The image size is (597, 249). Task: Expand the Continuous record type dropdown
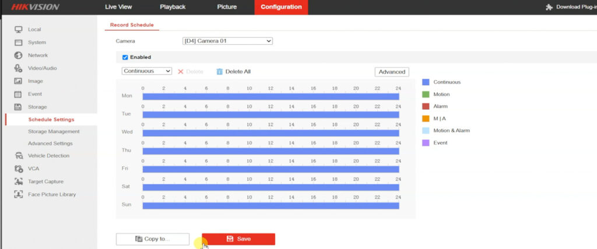(147, 71)
